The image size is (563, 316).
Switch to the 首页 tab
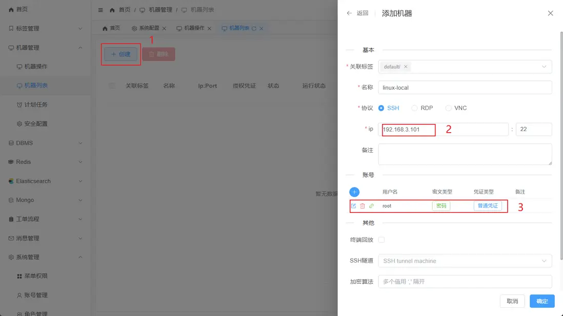111,28
